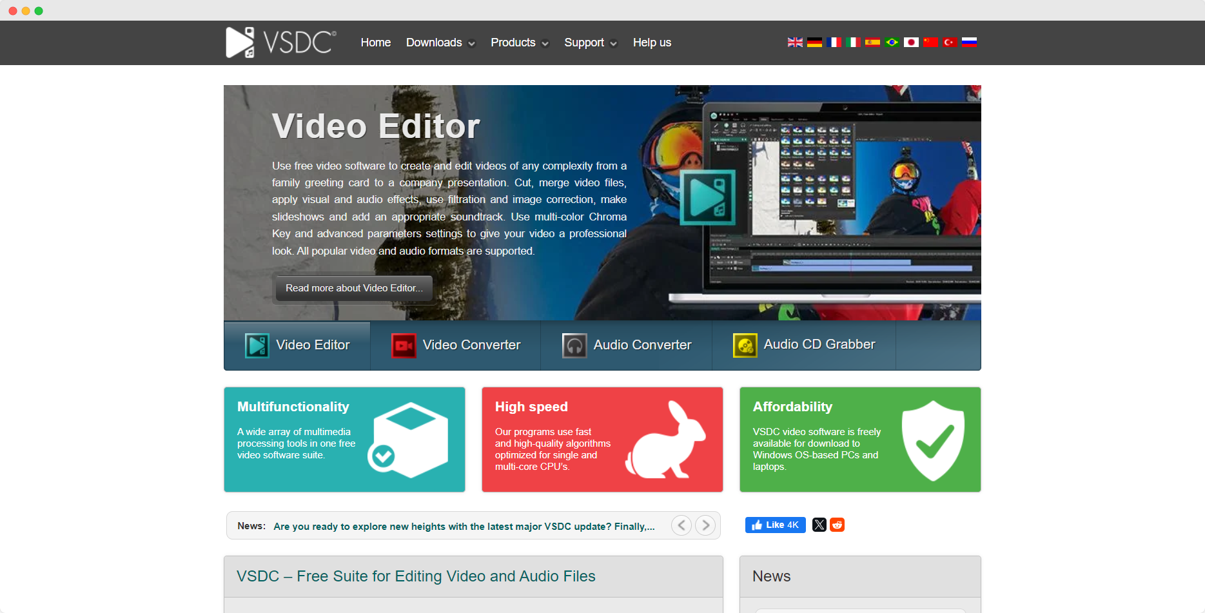Choose the Japanese flag language option
Image resolution: width=1205 pixels, height=613 pixels.
[x=911, y=43]
